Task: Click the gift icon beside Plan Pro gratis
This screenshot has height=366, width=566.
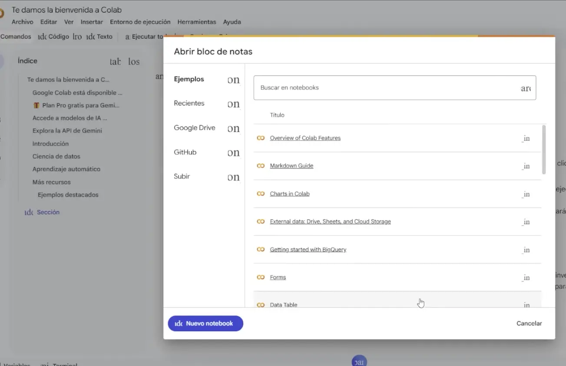Action: coord(36,106)
